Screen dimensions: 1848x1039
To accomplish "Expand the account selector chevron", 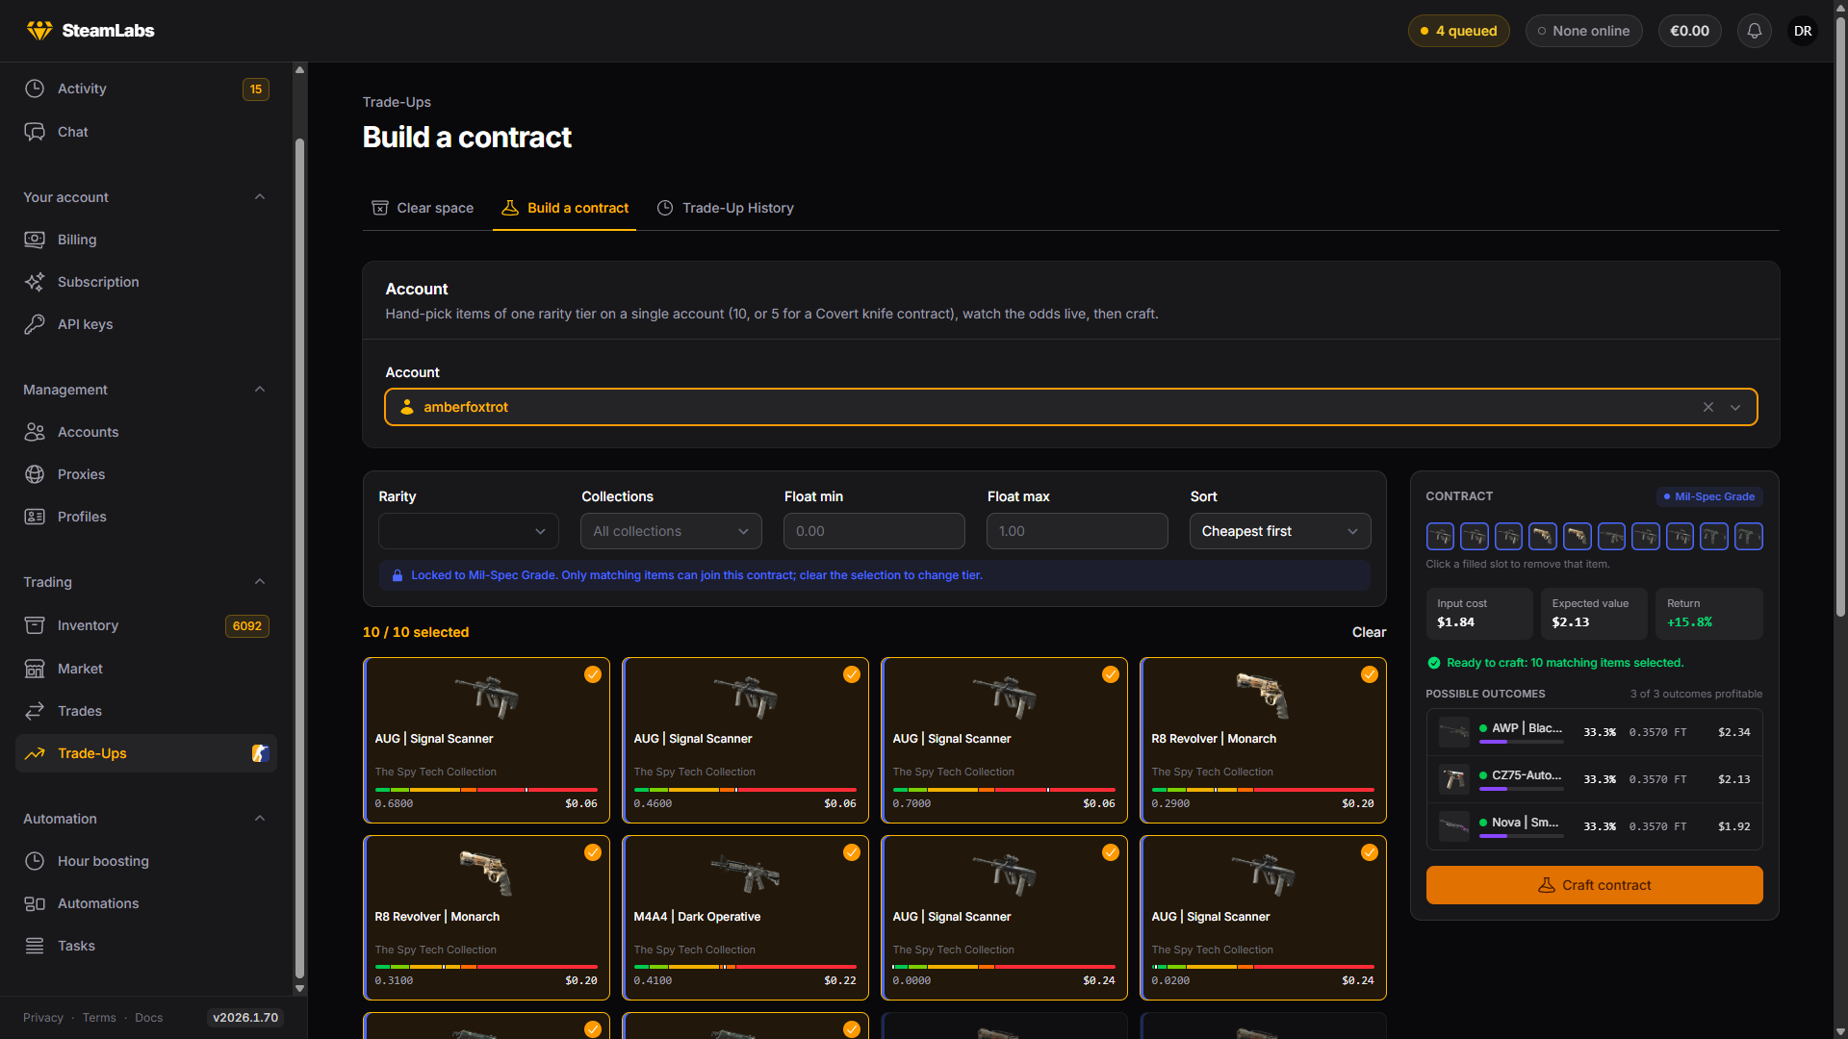I will pyautogui.click(x=1735, y=407).
